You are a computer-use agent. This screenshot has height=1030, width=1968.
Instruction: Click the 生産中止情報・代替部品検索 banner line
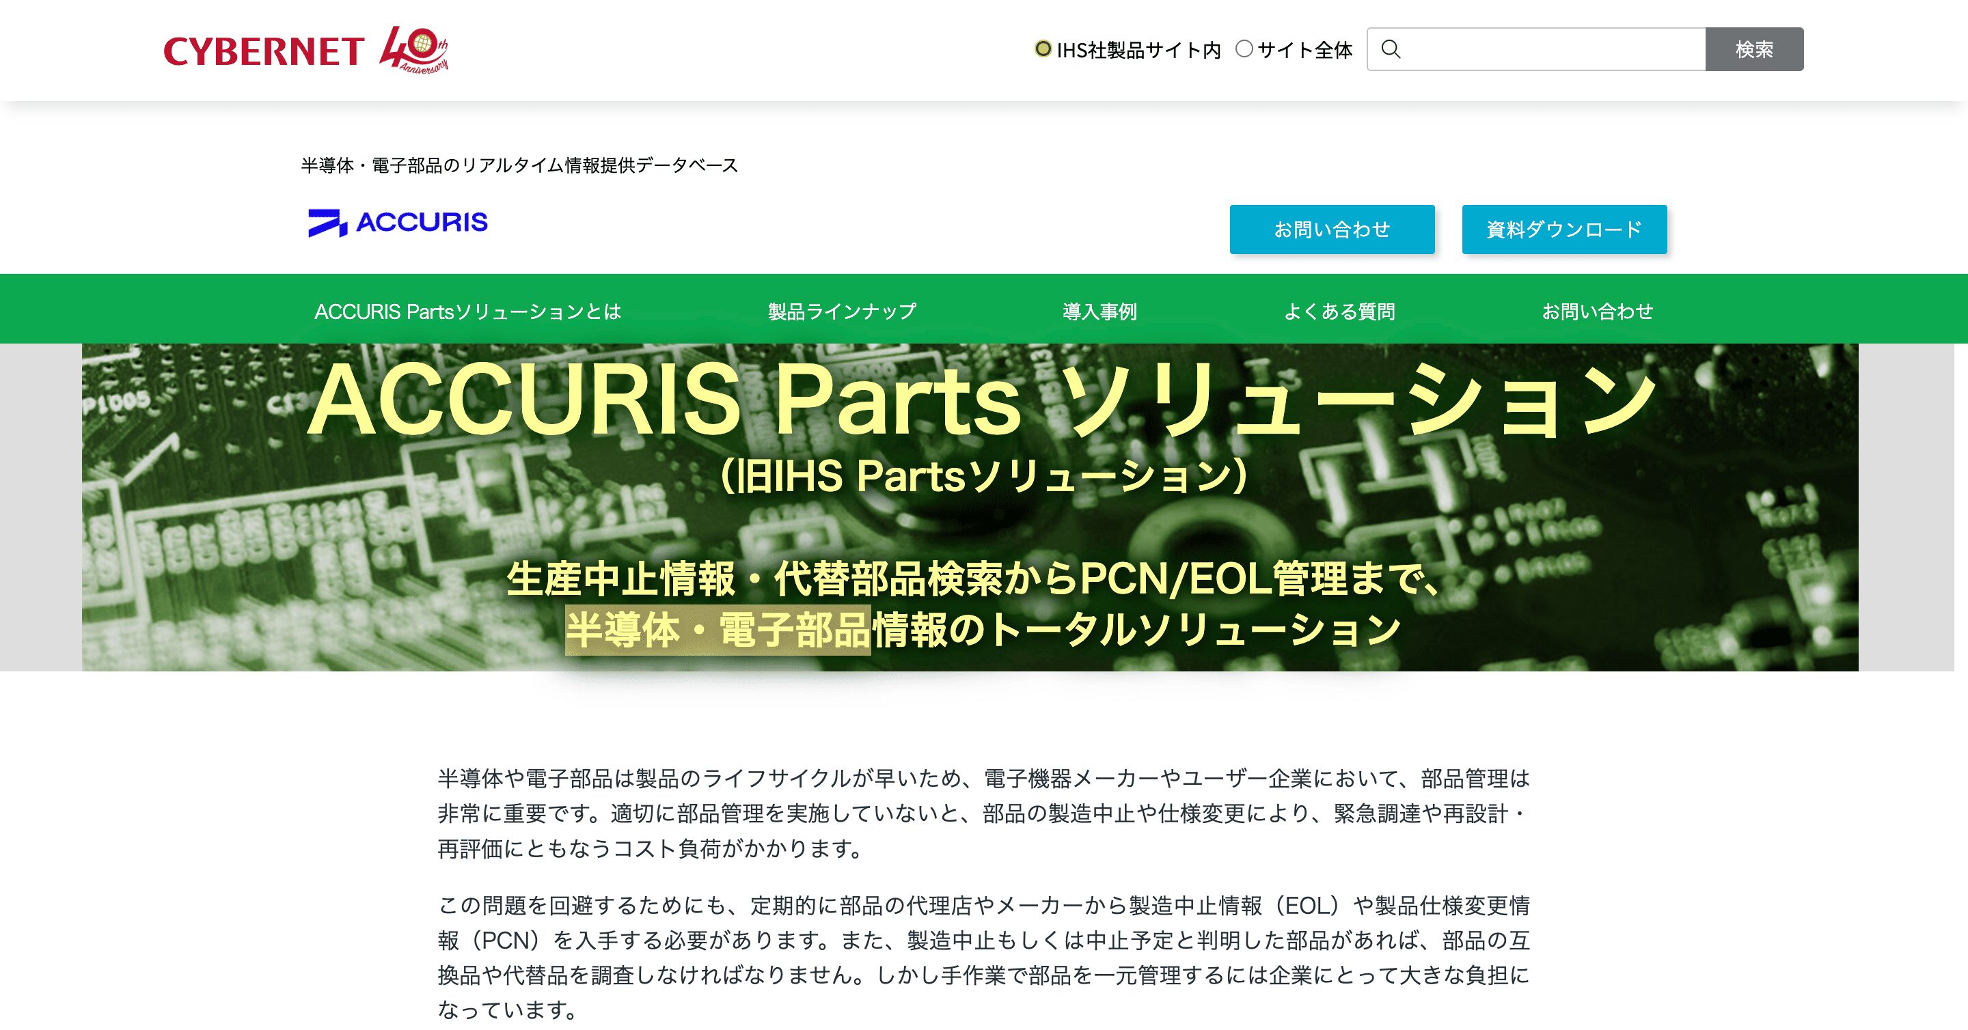click(975, 578)
